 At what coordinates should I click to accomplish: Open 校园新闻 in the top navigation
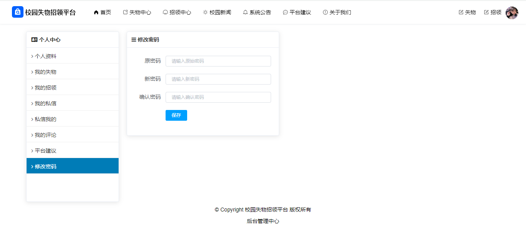click(217, 12)
